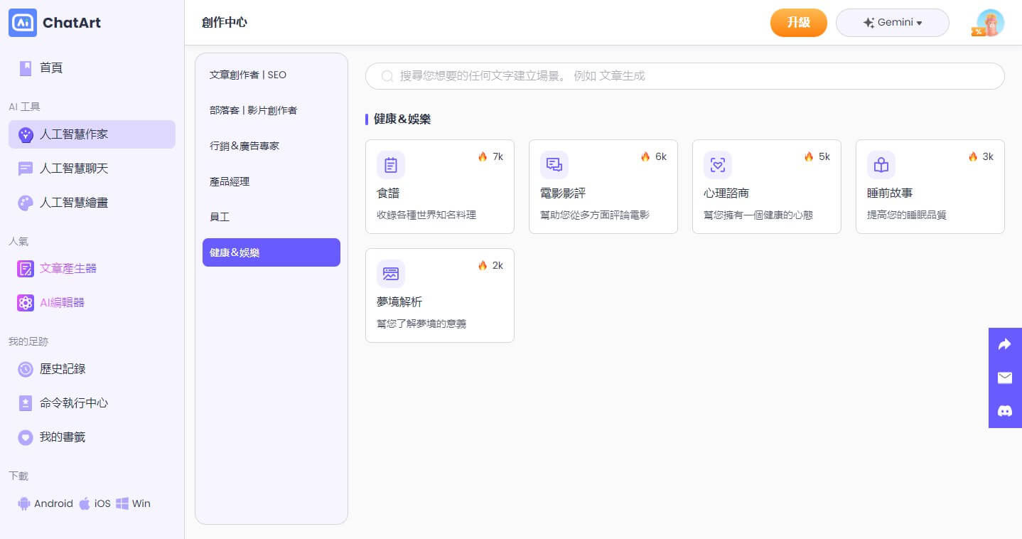Click the 人工智慧作家 lightbulb icon

click(26, 134)
